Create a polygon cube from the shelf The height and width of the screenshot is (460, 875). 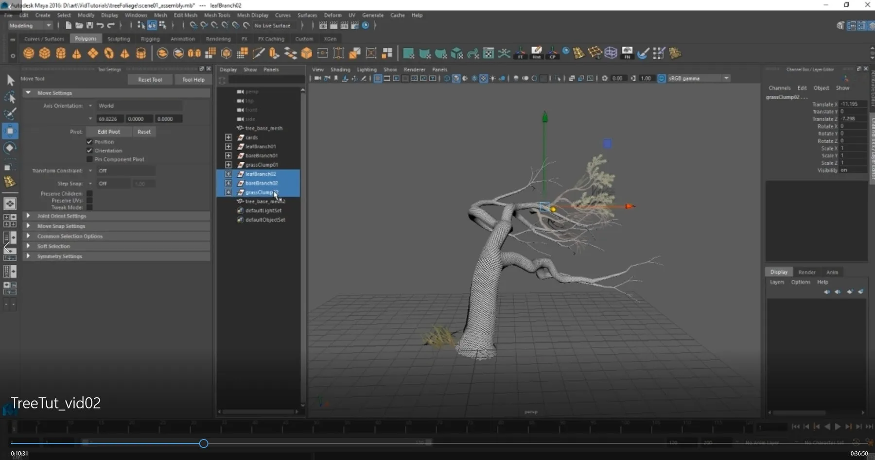44,53
